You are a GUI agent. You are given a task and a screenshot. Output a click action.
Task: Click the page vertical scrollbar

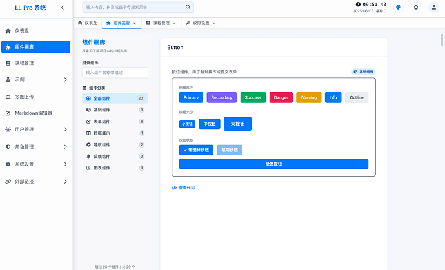point(442,40)
